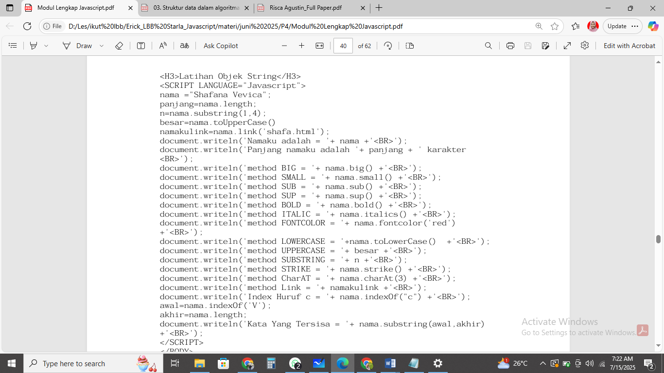Open a new browser tab
Image resolution: width=664 pixels, height=373 pixels.
coord(379,8)
